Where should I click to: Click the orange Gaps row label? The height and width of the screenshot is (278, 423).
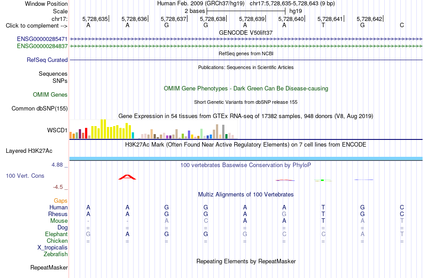(x=61, y=200)
